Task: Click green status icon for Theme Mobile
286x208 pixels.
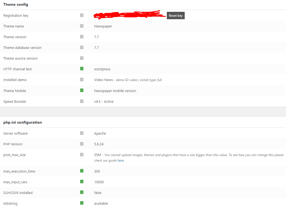Action: click(x=82, y=90)
